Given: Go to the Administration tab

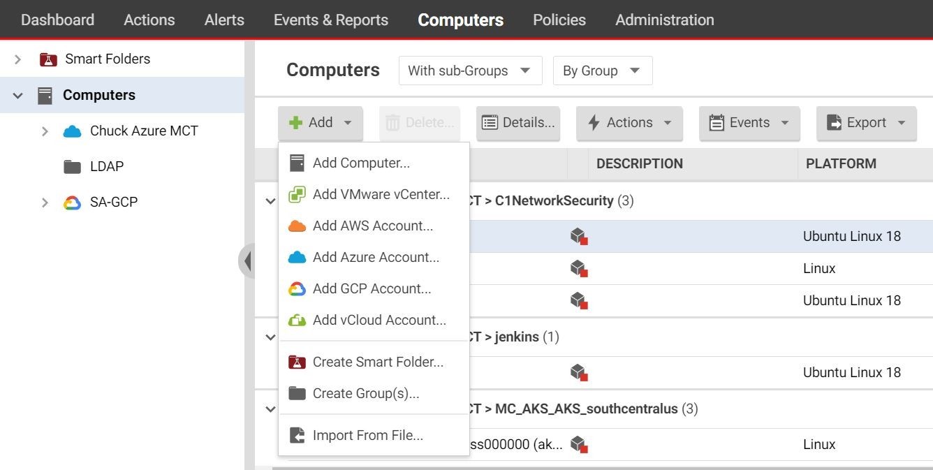Looking at the screenshot, I should point(665,20).
